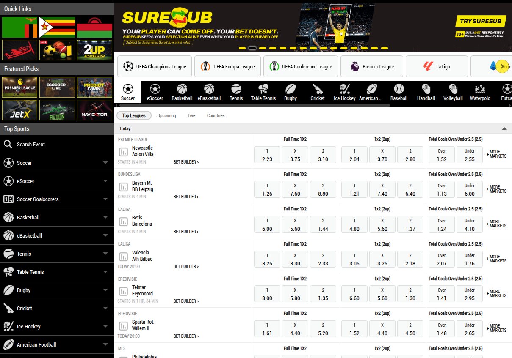Launch the Avion game tile
The image size is (512, 358).
[57, 110]
